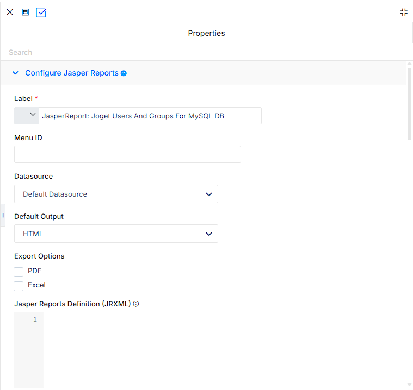This screenshot has height=390, width=413.
Task: Click the single-page view icon in the toolbar
Action: point(25,12)
